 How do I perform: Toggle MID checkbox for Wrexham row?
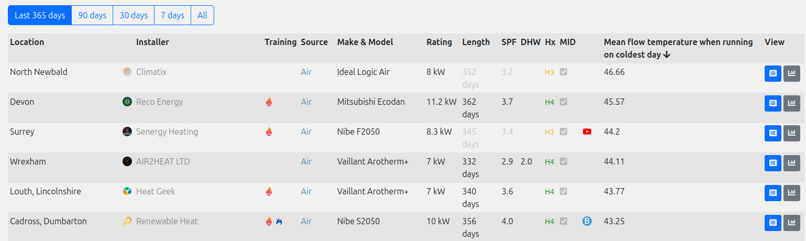coord(564,162)
